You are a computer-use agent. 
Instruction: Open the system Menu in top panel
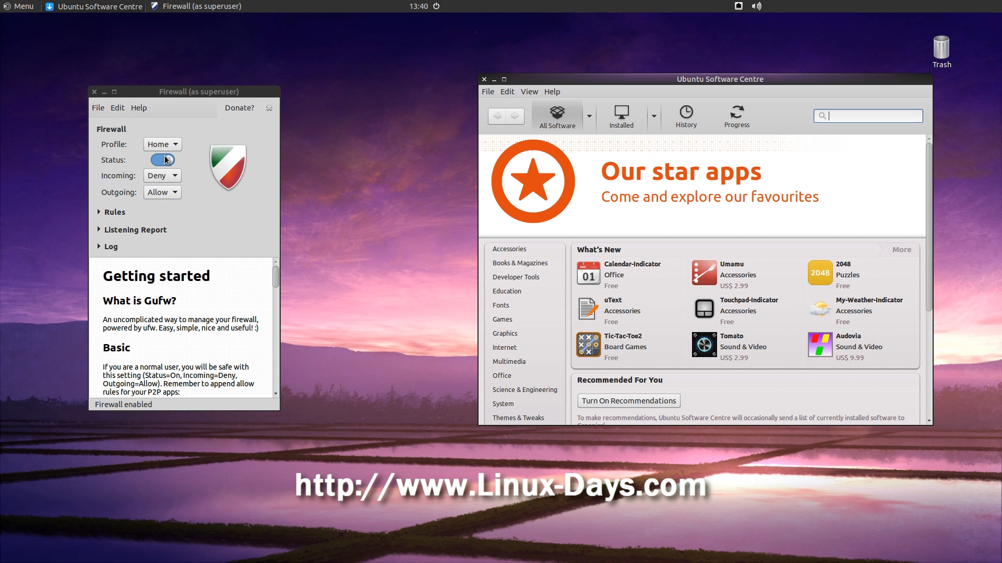click(19, 6)
